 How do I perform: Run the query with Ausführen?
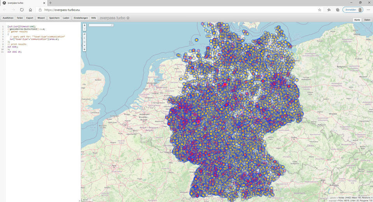(8, 18)
